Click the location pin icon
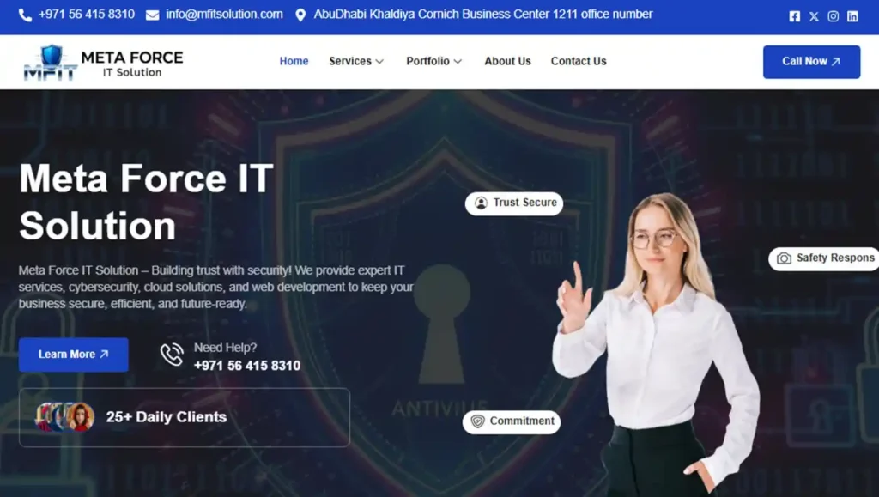 pos(300,15)
